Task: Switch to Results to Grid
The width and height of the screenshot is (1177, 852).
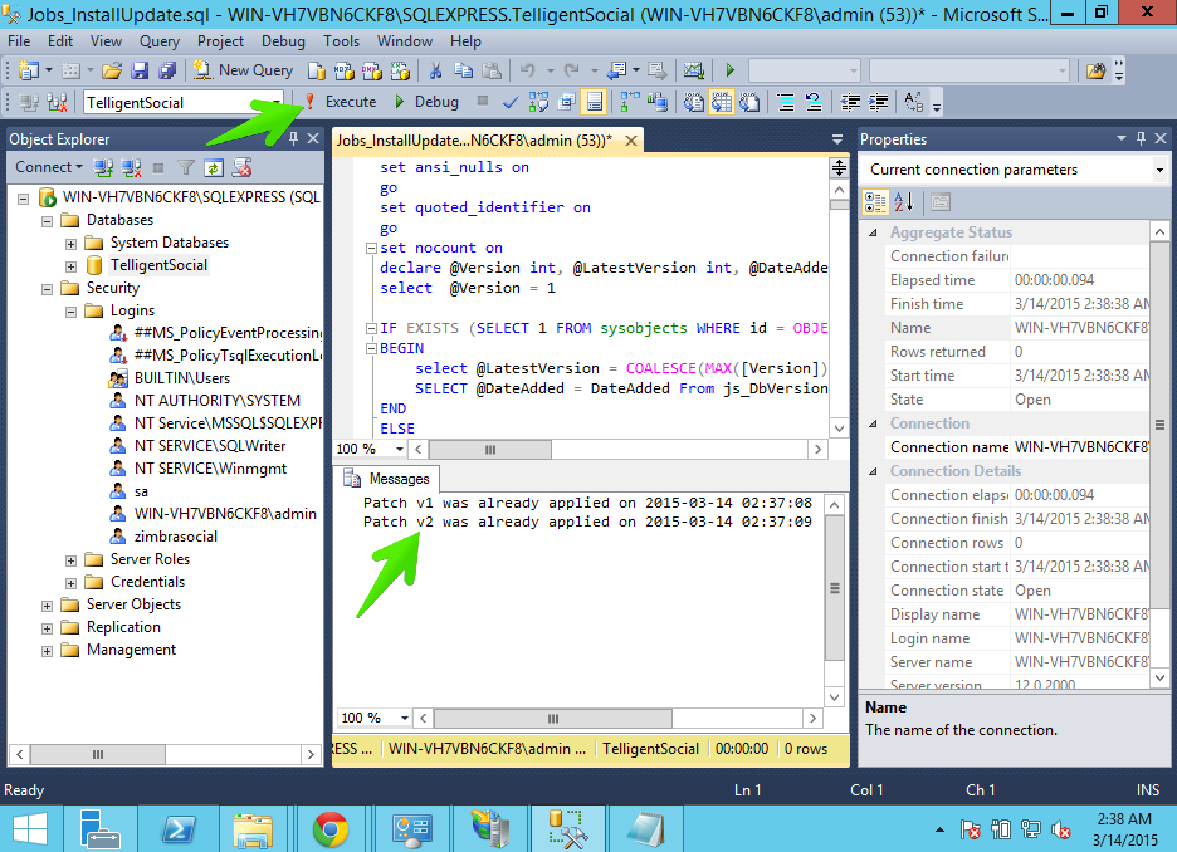Action: point(721,102)
